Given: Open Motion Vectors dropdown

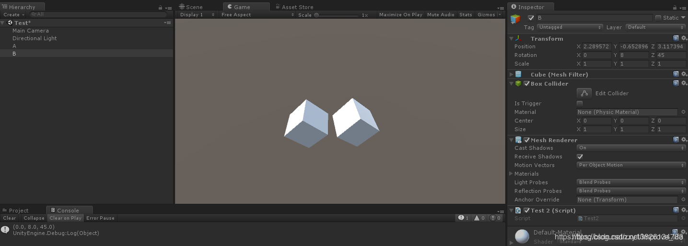Looking at the screenshot, I should (631, 165).
